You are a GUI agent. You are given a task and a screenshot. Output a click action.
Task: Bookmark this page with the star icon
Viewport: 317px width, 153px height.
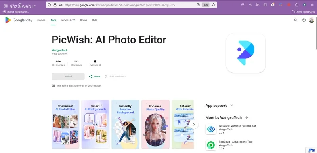point(214,5)
